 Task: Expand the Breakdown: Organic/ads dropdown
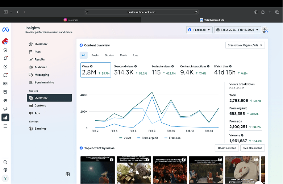click(x=245, y=45)
